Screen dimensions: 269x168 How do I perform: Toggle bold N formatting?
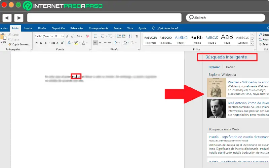pyautogui.click(x=36, y=43)
